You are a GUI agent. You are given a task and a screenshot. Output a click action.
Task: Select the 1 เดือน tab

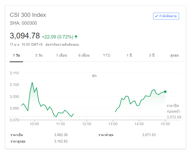click(61, 55)
